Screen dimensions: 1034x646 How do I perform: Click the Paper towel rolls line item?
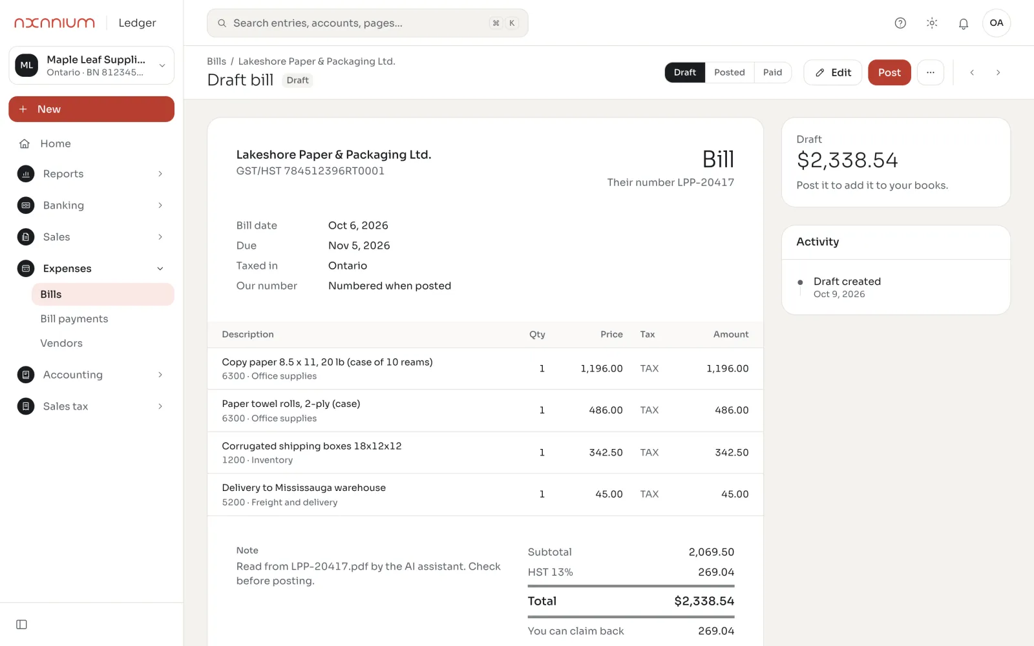[x=485, y=411]
